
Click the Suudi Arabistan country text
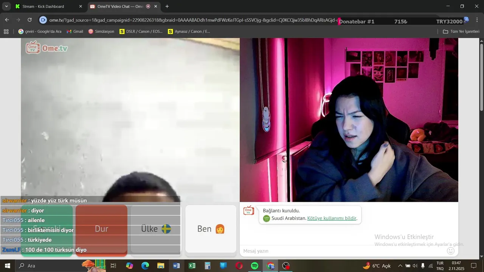(x=289, y=218)
